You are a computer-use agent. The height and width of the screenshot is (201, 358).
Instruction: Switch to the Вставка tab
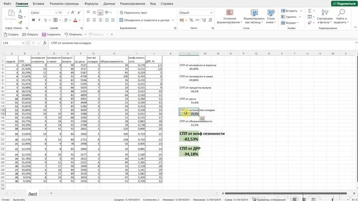38,4
